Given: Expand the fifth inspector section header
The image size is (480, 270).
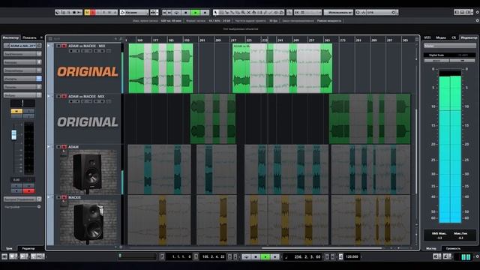Looking at the screenshot, I should click(22, 87).
